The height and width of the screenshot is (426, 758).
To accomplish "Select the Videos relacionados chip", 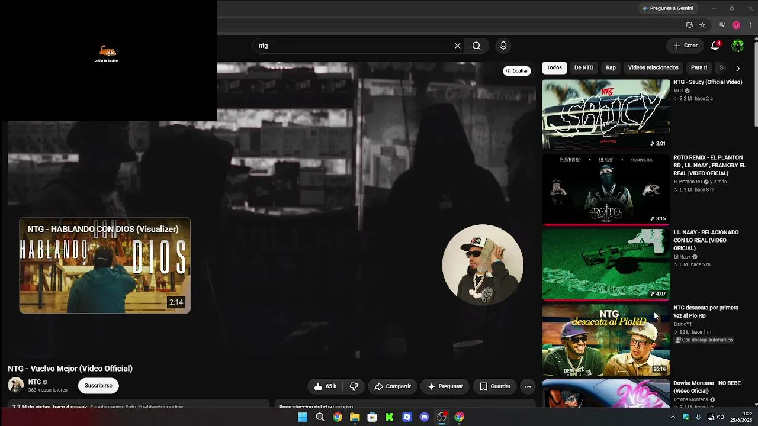I will (x=653, y=68).
